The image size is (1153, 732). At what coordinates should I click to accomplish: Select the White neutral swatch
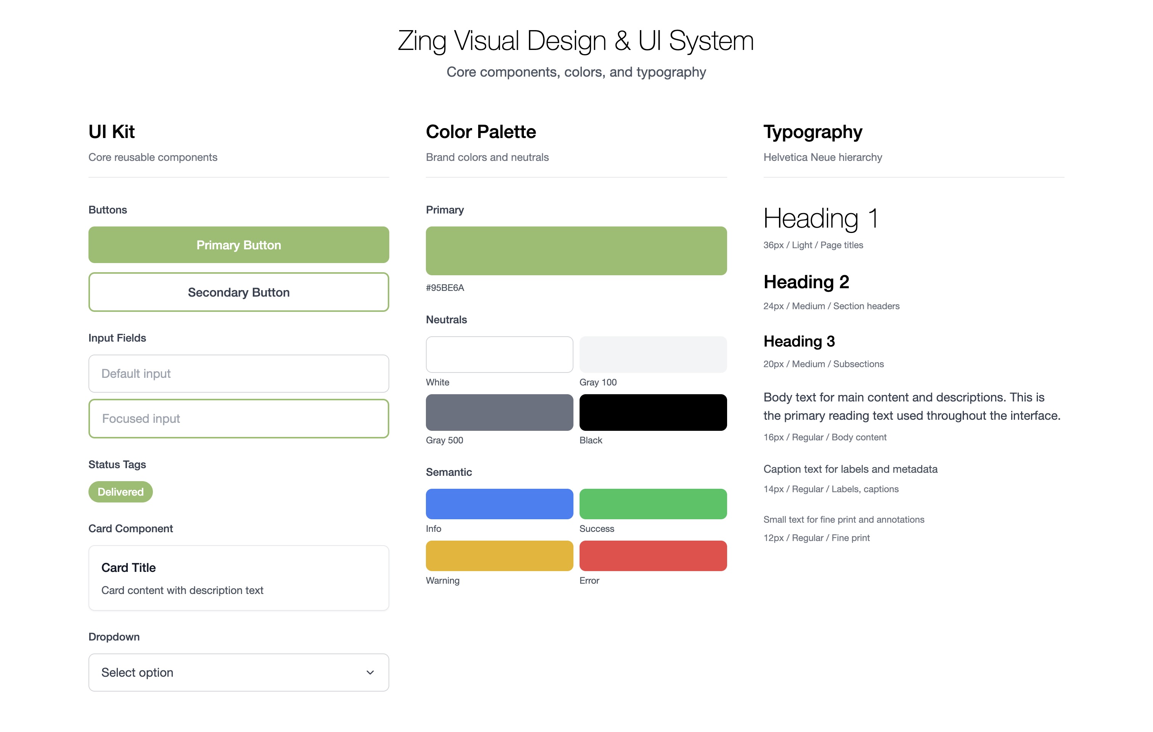[499, 354]
